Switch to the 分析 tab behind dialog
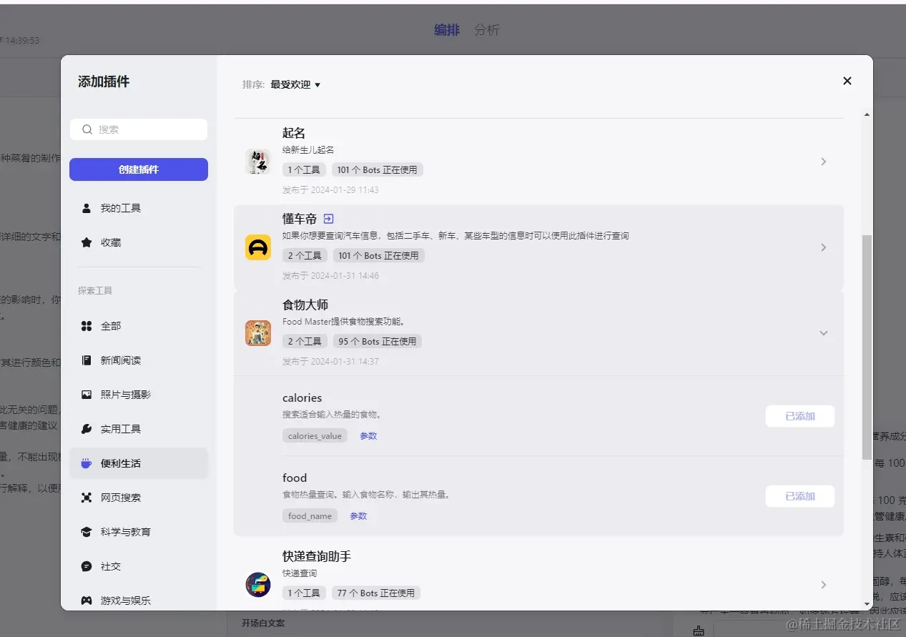 [x=487, y=30]
